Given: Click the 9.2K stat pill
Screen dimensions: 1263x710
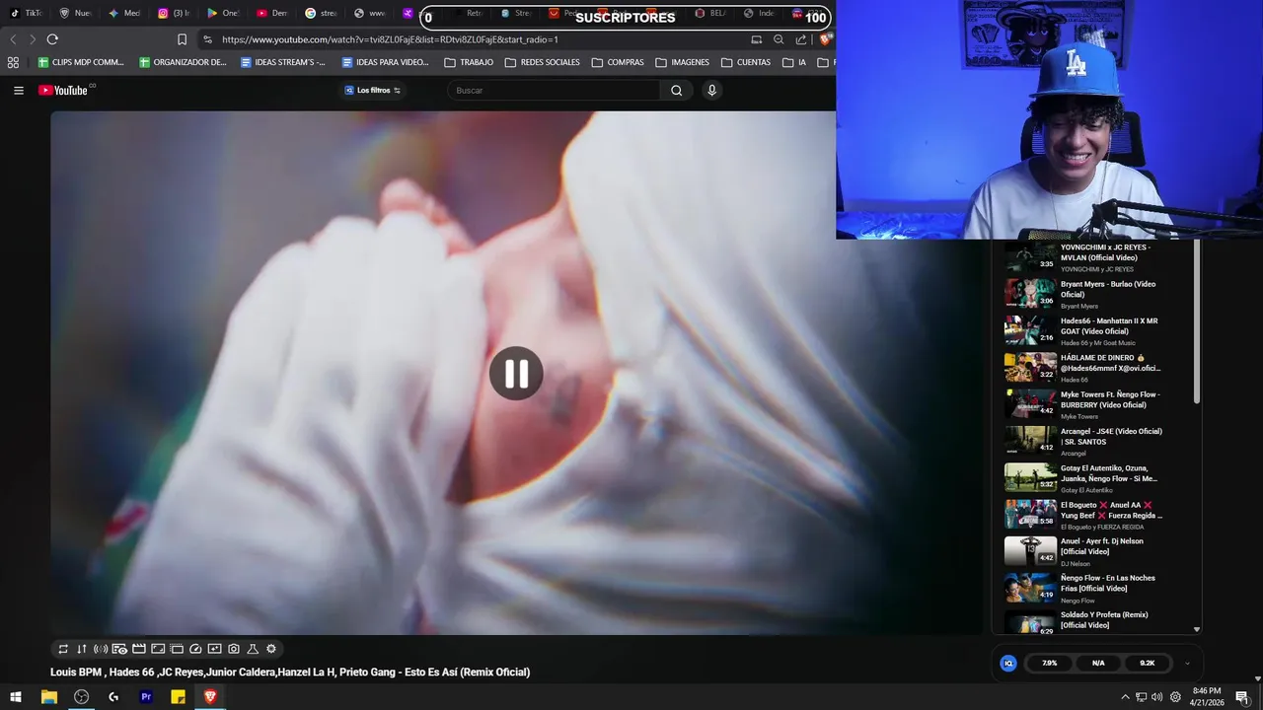Looking at the screenshot, I should tap(1147, 664).
